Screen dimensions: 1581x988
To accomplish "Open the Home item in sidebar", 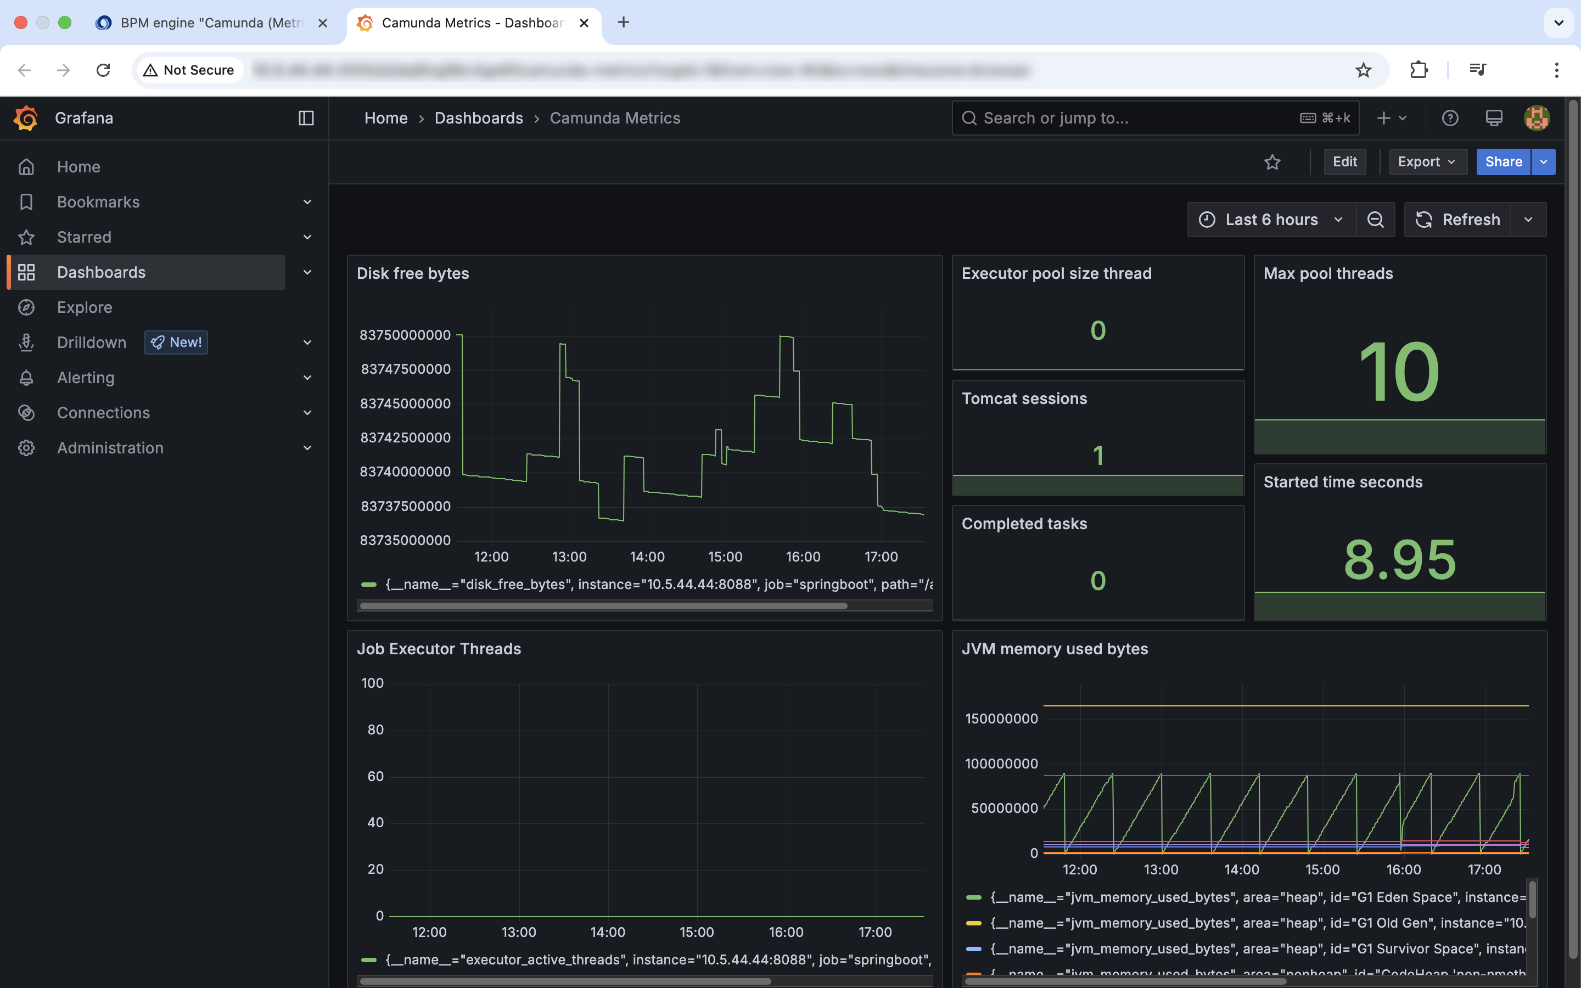I will (x=79, y=167).
